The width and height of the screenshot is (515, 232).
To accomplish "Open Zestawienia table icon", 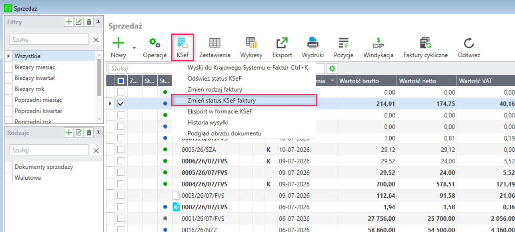I will 215,43.
